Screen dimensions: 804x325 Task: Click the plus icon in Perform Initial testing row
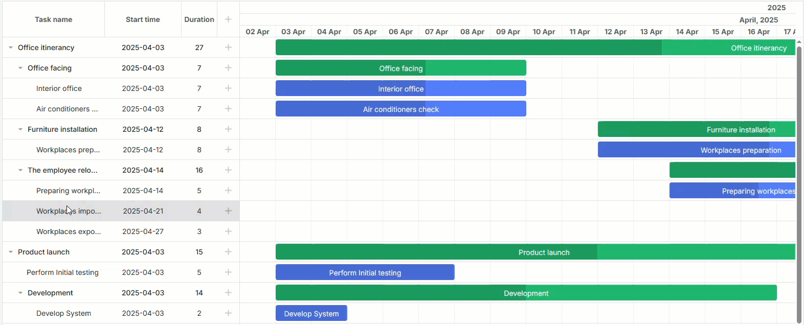pyautogui.click(x=228, y=272)
